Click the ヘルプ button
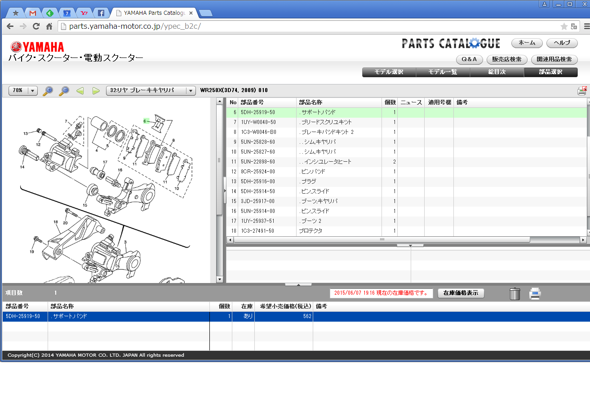The image size is (590, 407). point(562,43)
